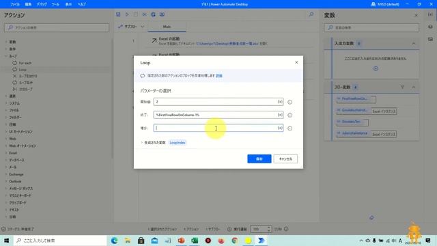
Task: Click variable picker {x} in 増分 field
Action: tap(280, 128)
